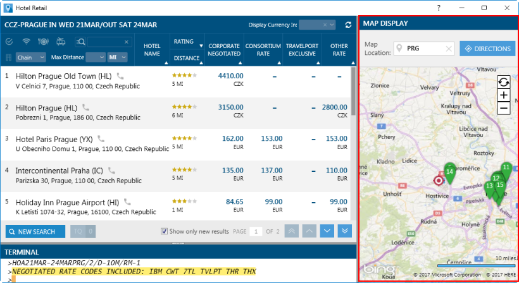Toggle the Wi-Fi amenity filter icon
The width and height of the screenshot is (519, 283).
click(x=27, y=42)
